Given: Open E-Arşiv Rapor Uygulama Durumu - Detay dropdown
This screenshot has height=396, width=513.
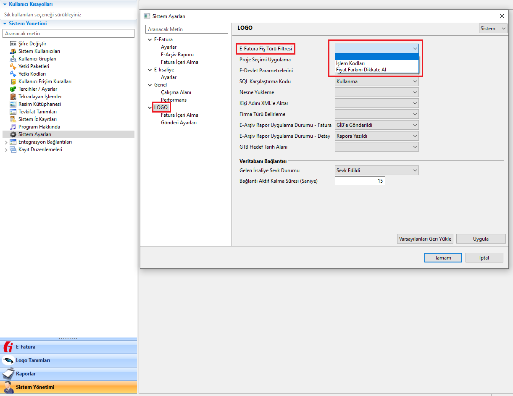Looking at the screenshot, I should (377, 136).
